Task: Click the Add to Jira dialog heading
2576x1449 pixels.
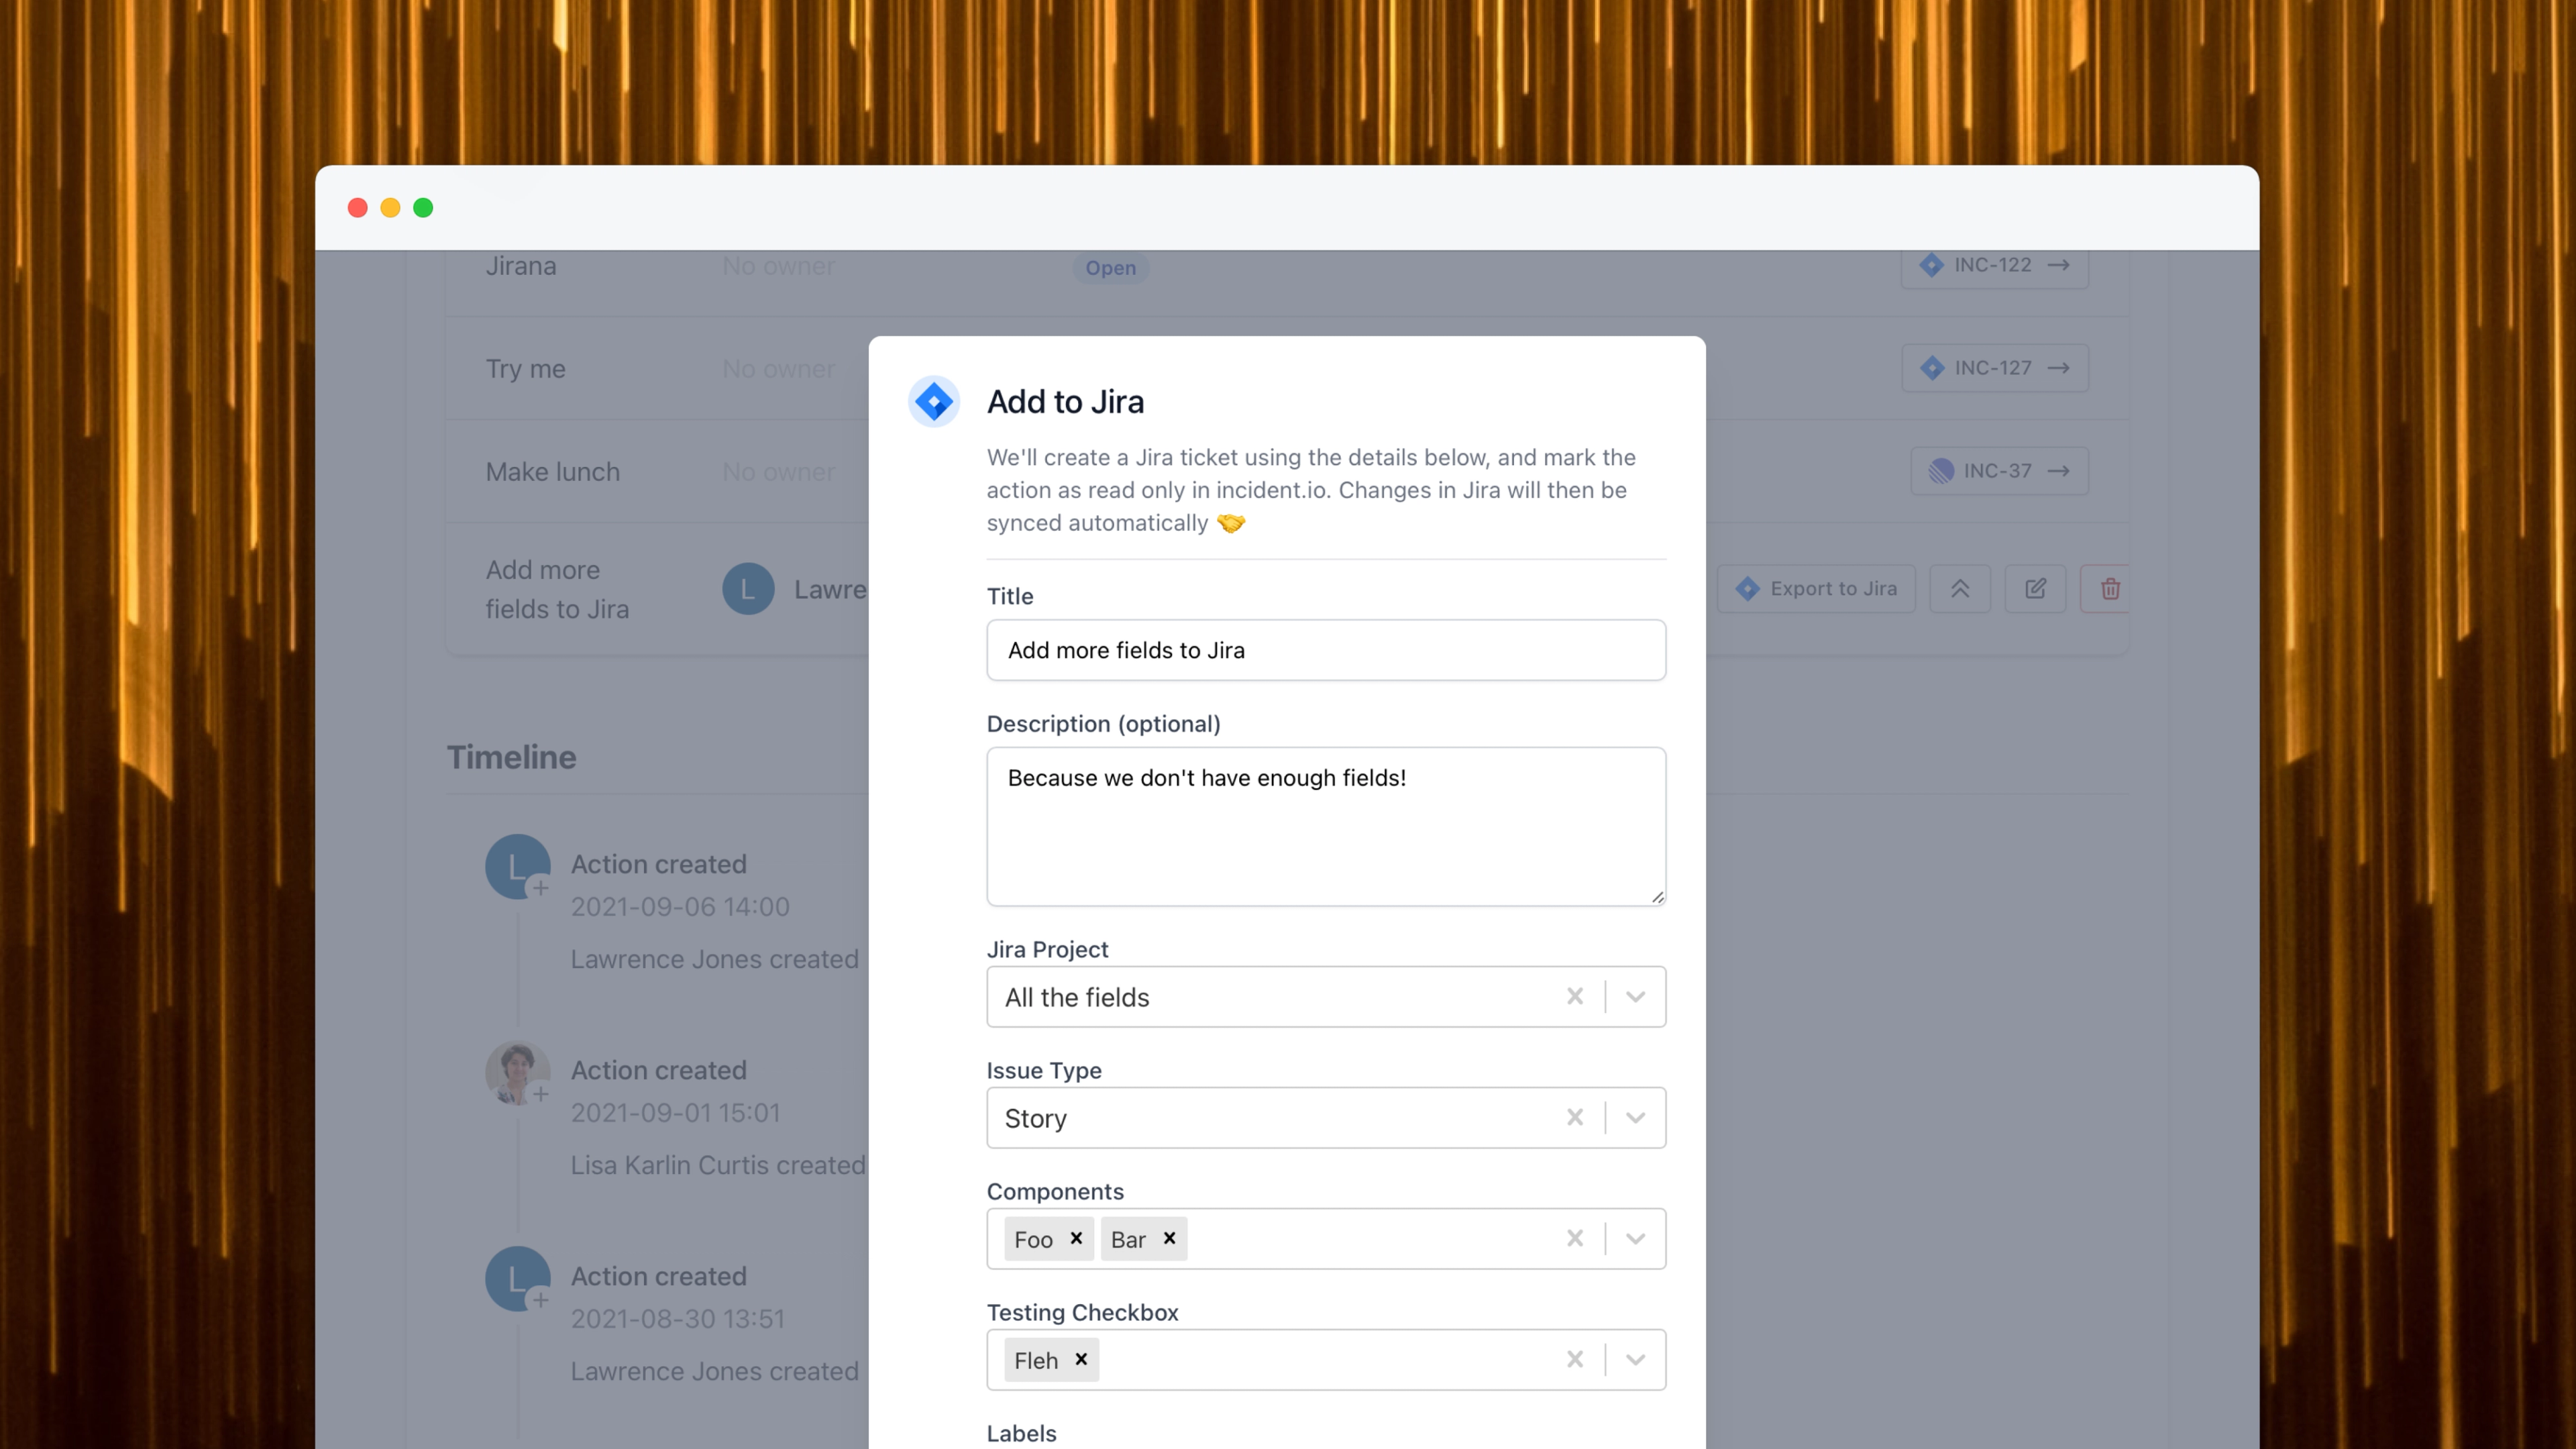Action: coord(1065,402)
